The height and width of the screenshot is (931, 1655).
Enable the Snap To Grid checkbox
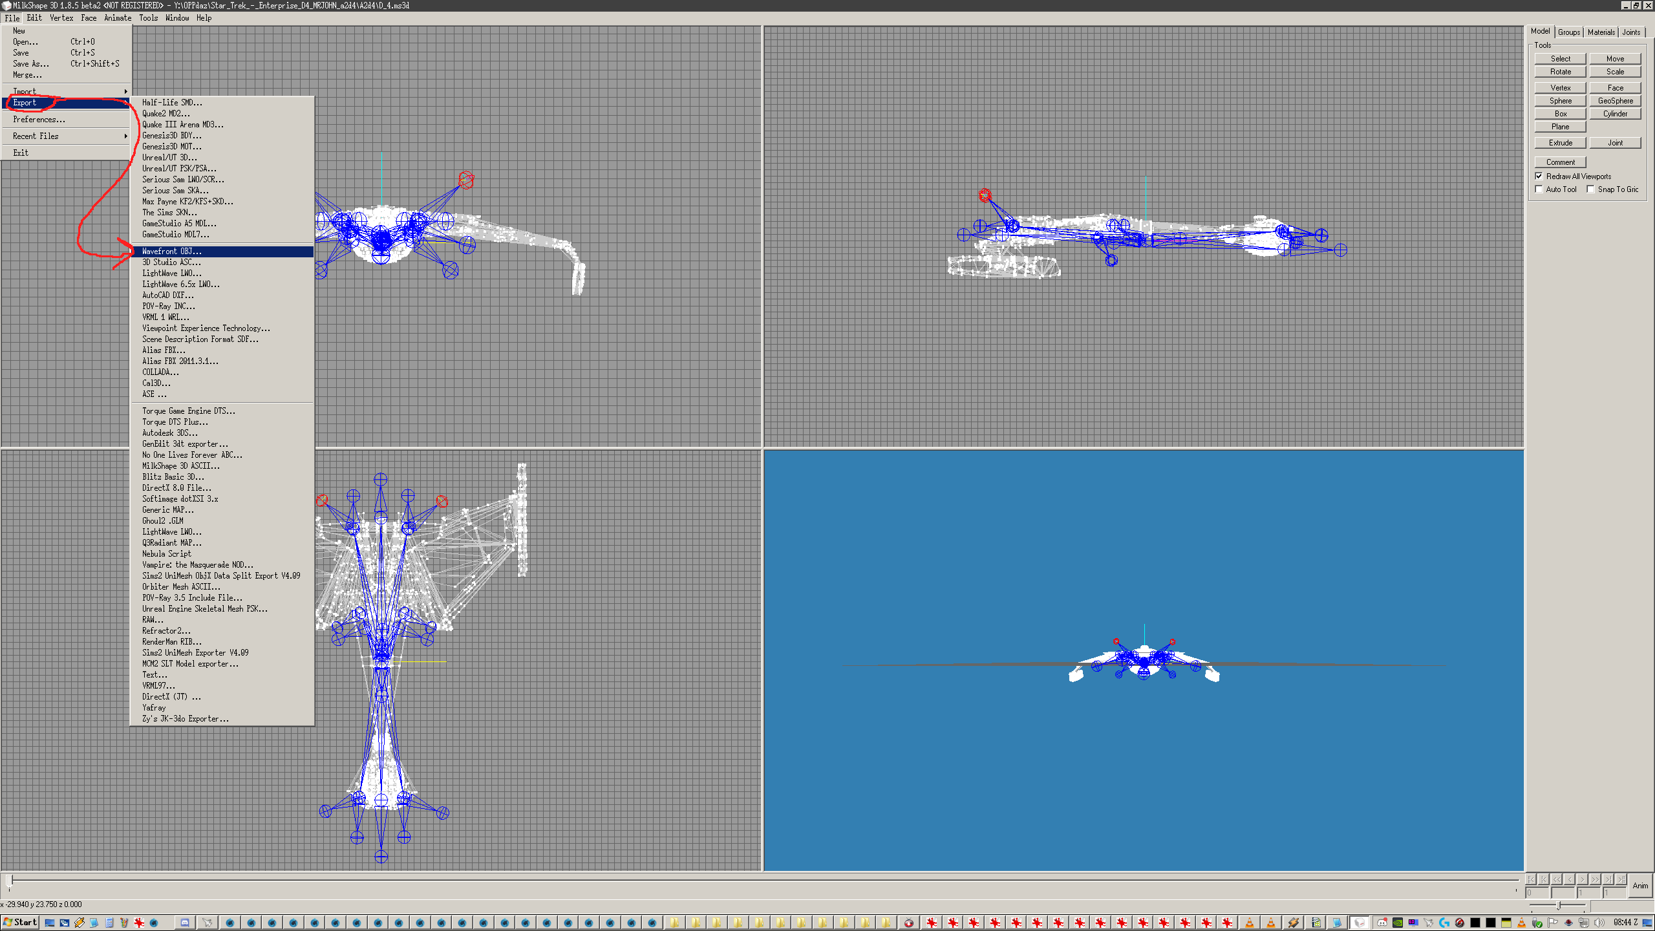1590,189
